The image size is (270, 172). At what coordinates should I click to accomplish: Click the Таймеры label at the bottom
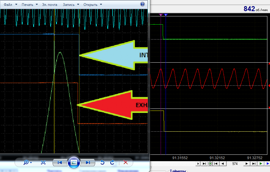click(178, 171)
